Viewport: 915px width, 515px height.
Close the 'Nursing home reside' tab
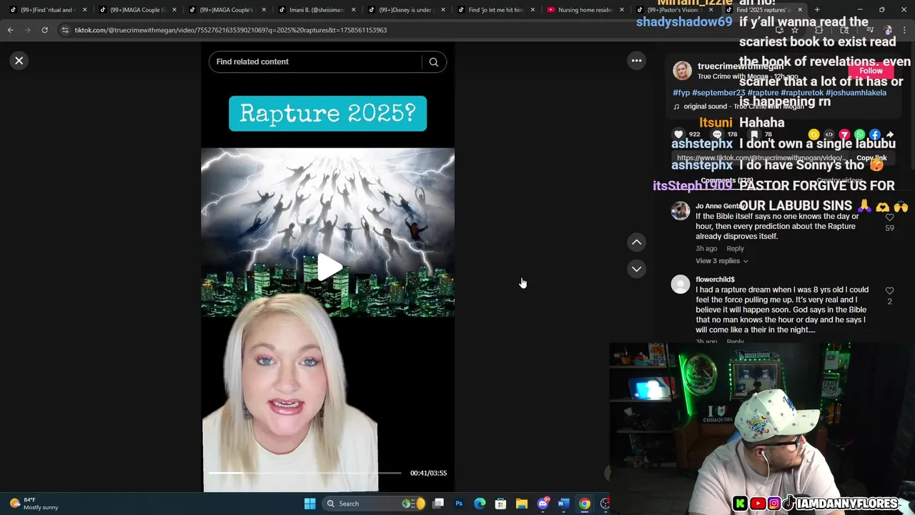pyautogui.click(x=622, y=10)
